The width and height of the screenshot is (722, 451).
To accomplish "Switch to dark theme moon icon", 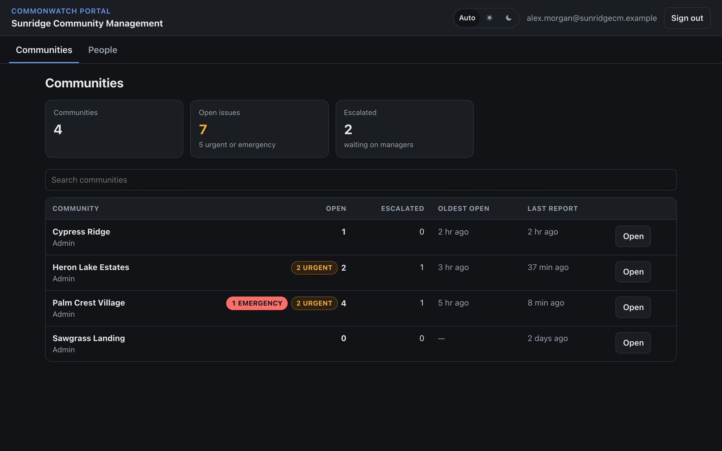I will point(509,18).
